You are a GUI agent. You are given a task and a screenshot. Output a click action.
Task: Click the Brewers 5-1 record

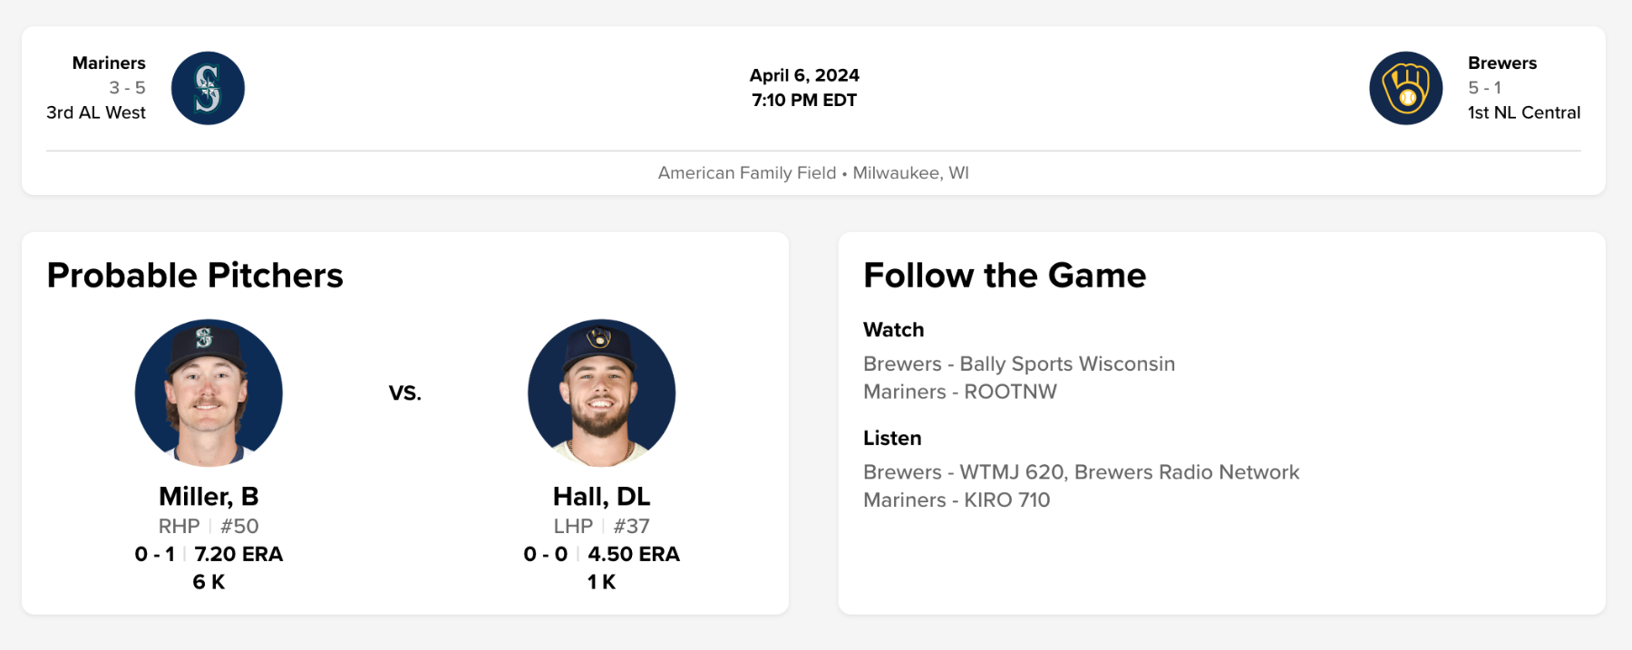click(1484, 88)
